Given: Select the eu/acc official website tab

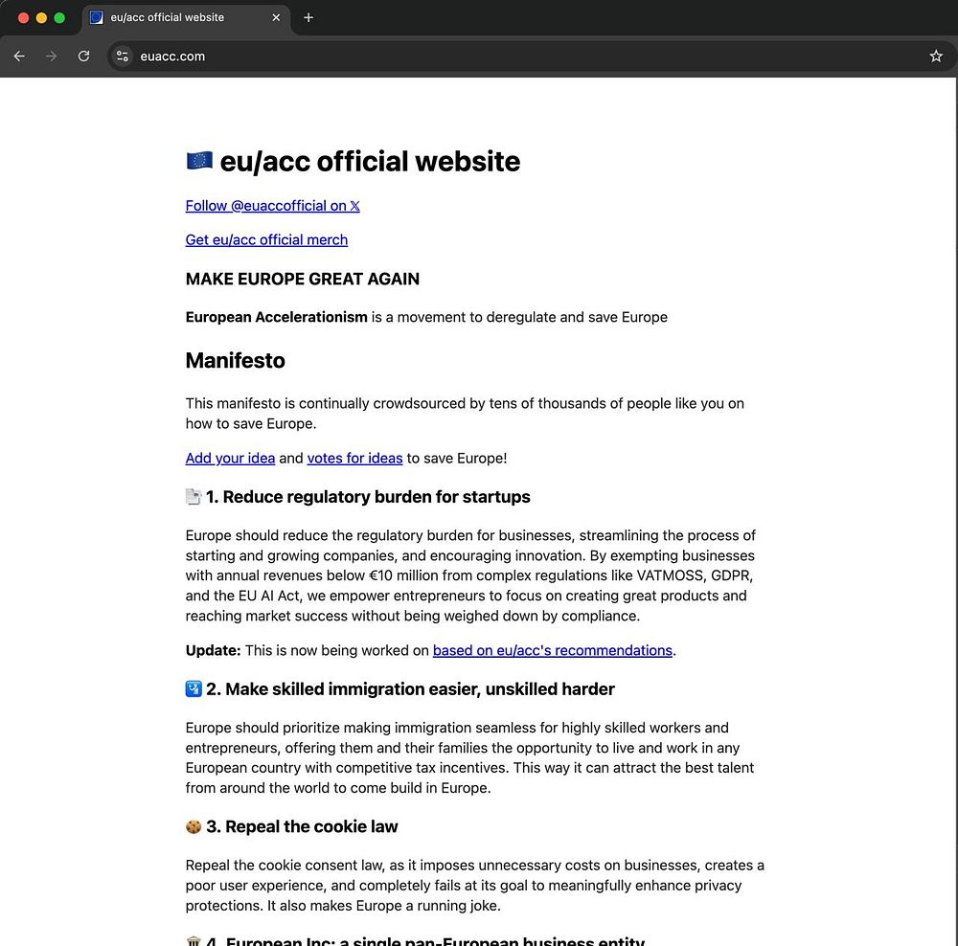Looking at the screenshot, I should pyautogui.click(x=187, y=17).
